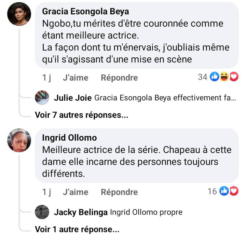Image resolution: width=246 pixels, height=239 pixels.
Task: Open Julie Joie's profile name link
Action: [x=73, y=98]
